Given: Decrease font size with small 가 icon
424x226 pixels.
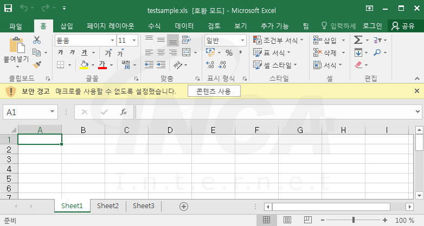Looking at the screenshot, I should coord(120,52).
